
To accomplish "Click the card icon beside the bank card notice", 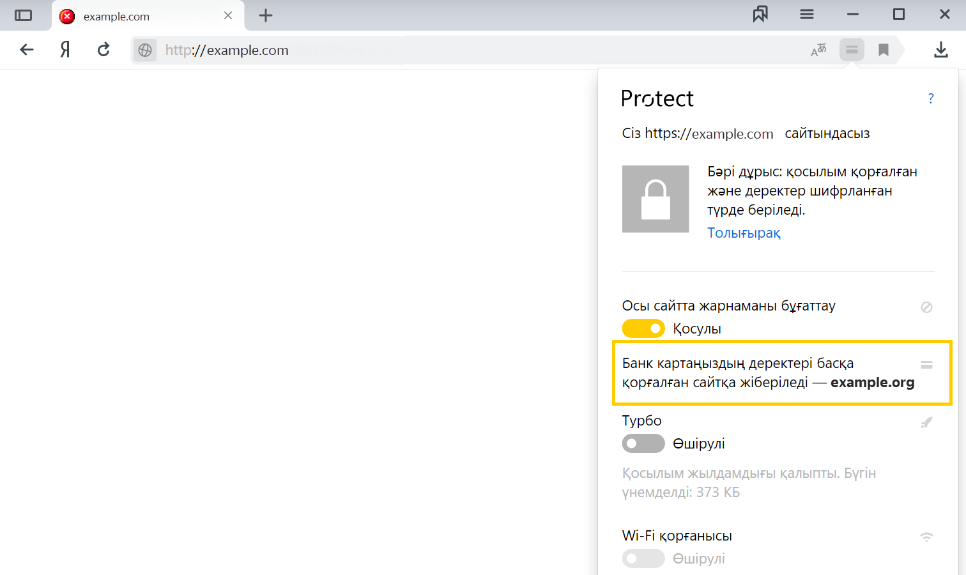I will tap(926, 365).
